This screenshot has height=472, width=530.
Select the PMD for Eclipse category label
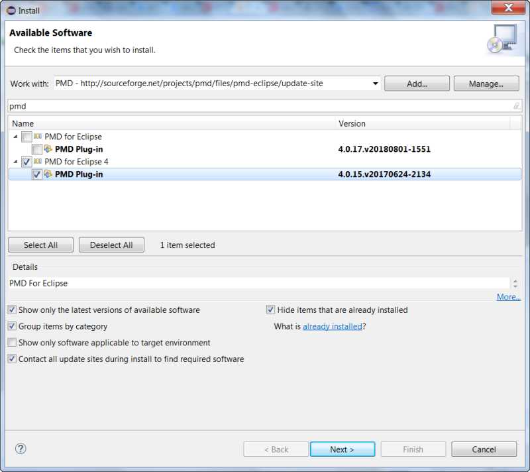coord(73,137)
